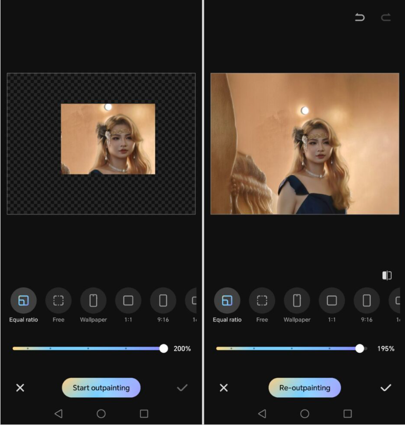Choose 1:1 ratio in the Start outpainting screen
This screenshot has width=405, height=425.
(x=128, y=301)
